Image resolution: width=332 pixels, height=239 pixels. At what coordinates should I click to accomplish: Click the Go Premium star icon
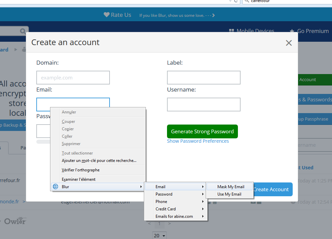coord(292,31)
